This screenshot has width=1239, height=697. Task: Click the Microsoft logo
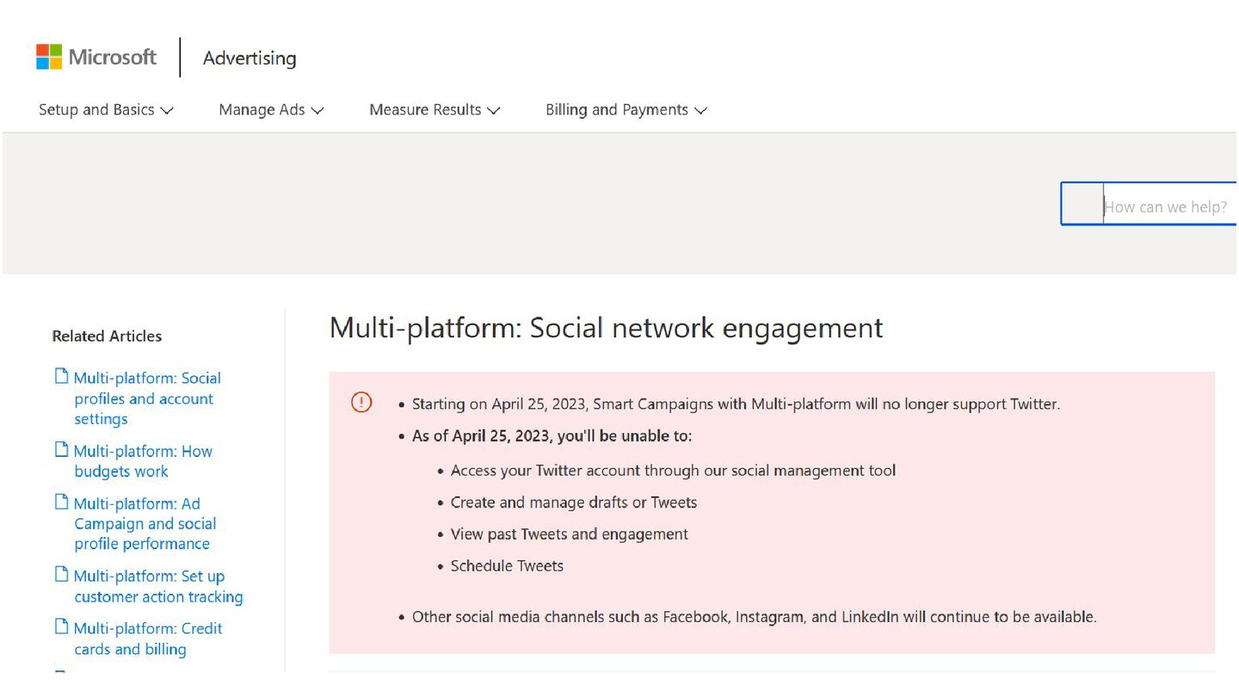pos(96,58)
